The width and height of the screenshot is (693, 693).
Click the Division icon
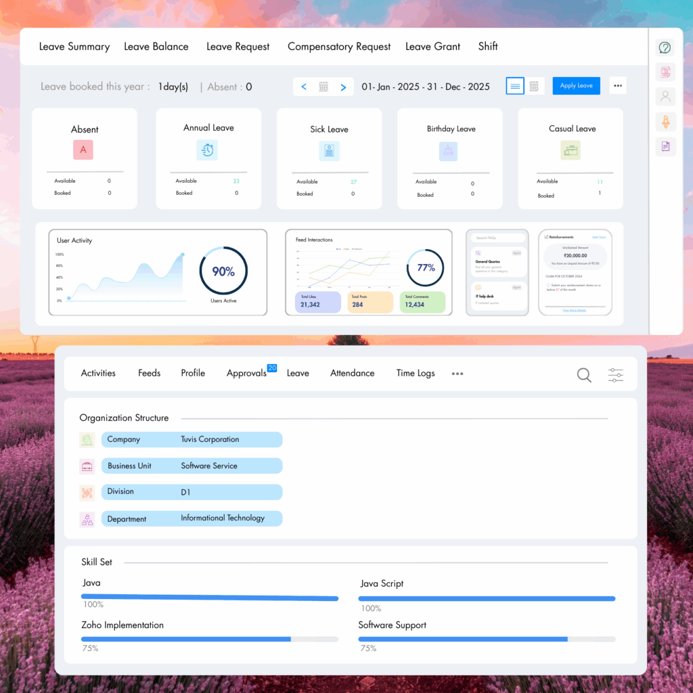87,493
